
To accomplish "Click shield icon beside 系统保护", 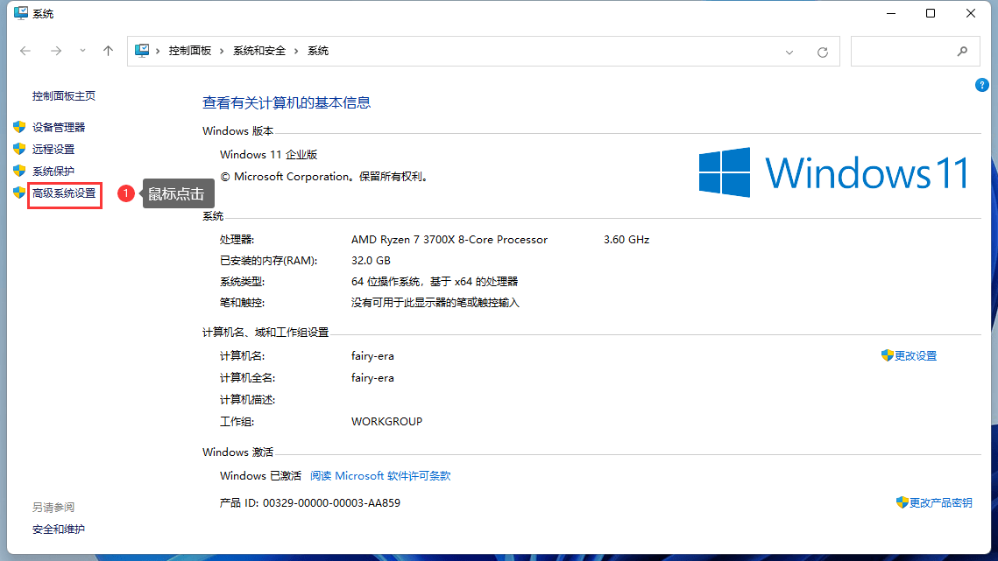I will 19,171.
